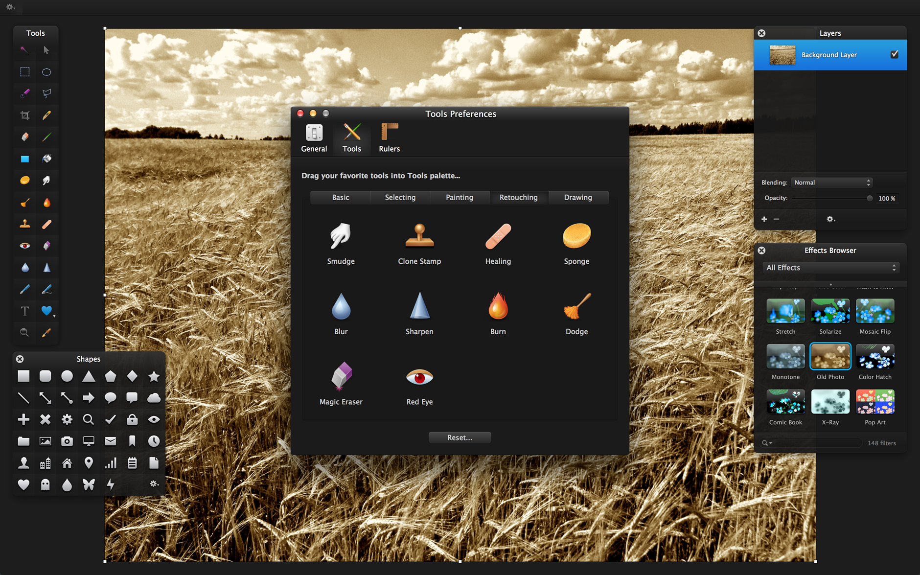Choose the Zoom magnifier in Tools palette
Viewport: 920px width, 575px height.
point(24,333)
